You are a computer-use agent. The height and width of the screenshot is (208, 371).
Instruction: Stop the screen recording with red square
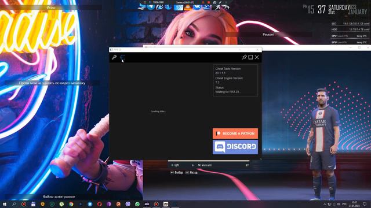(209, 2)
